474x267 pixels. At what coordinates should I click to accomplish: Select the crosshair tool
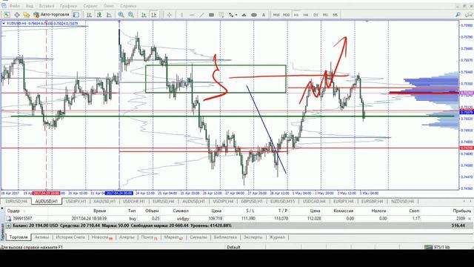pos(170,15)
